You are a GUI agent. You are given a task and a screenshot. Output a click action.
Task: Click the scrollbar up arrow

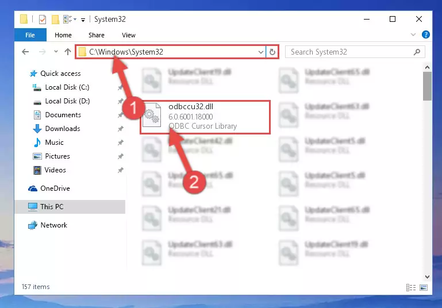pos(427,67)
